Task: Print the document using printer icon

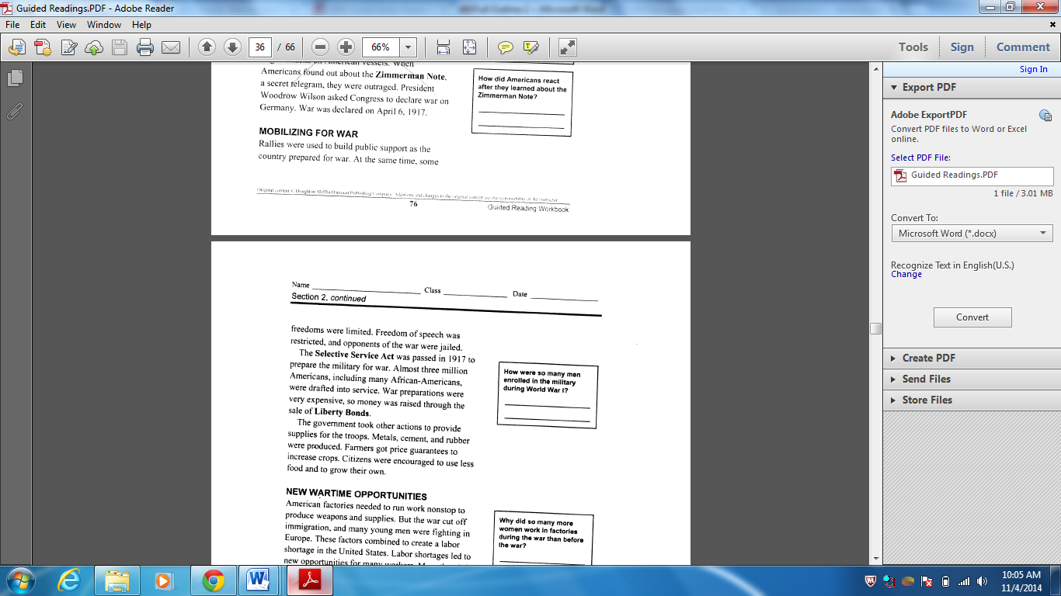Action: pyautogui.click(x=144, y=47)
